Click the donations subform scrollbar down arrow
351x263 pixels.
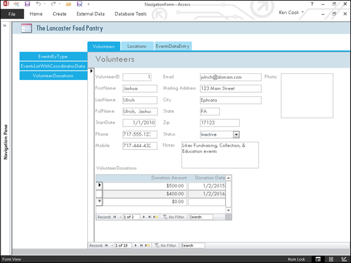click(x=228, y=210)
